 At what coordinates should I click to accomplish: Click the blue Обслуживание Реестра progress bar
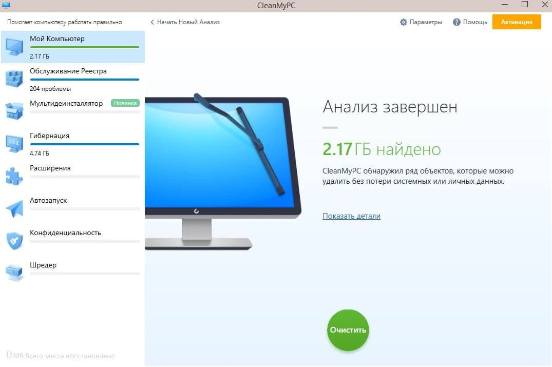85,80
